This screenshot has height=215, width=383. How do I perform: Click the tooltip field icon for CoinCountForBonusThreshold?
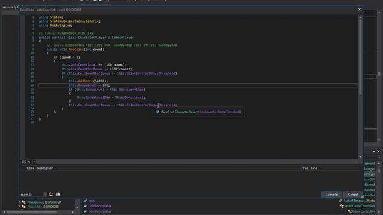click(157, 112)
